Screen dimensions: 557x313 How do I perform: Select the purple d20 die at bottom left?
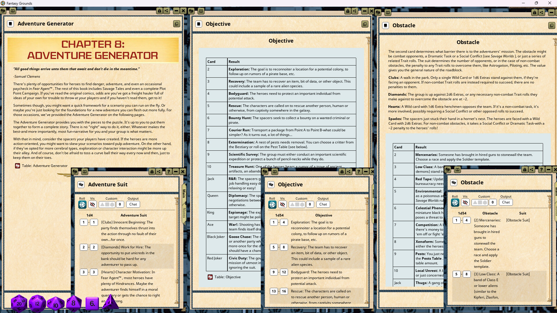point(19,303)
